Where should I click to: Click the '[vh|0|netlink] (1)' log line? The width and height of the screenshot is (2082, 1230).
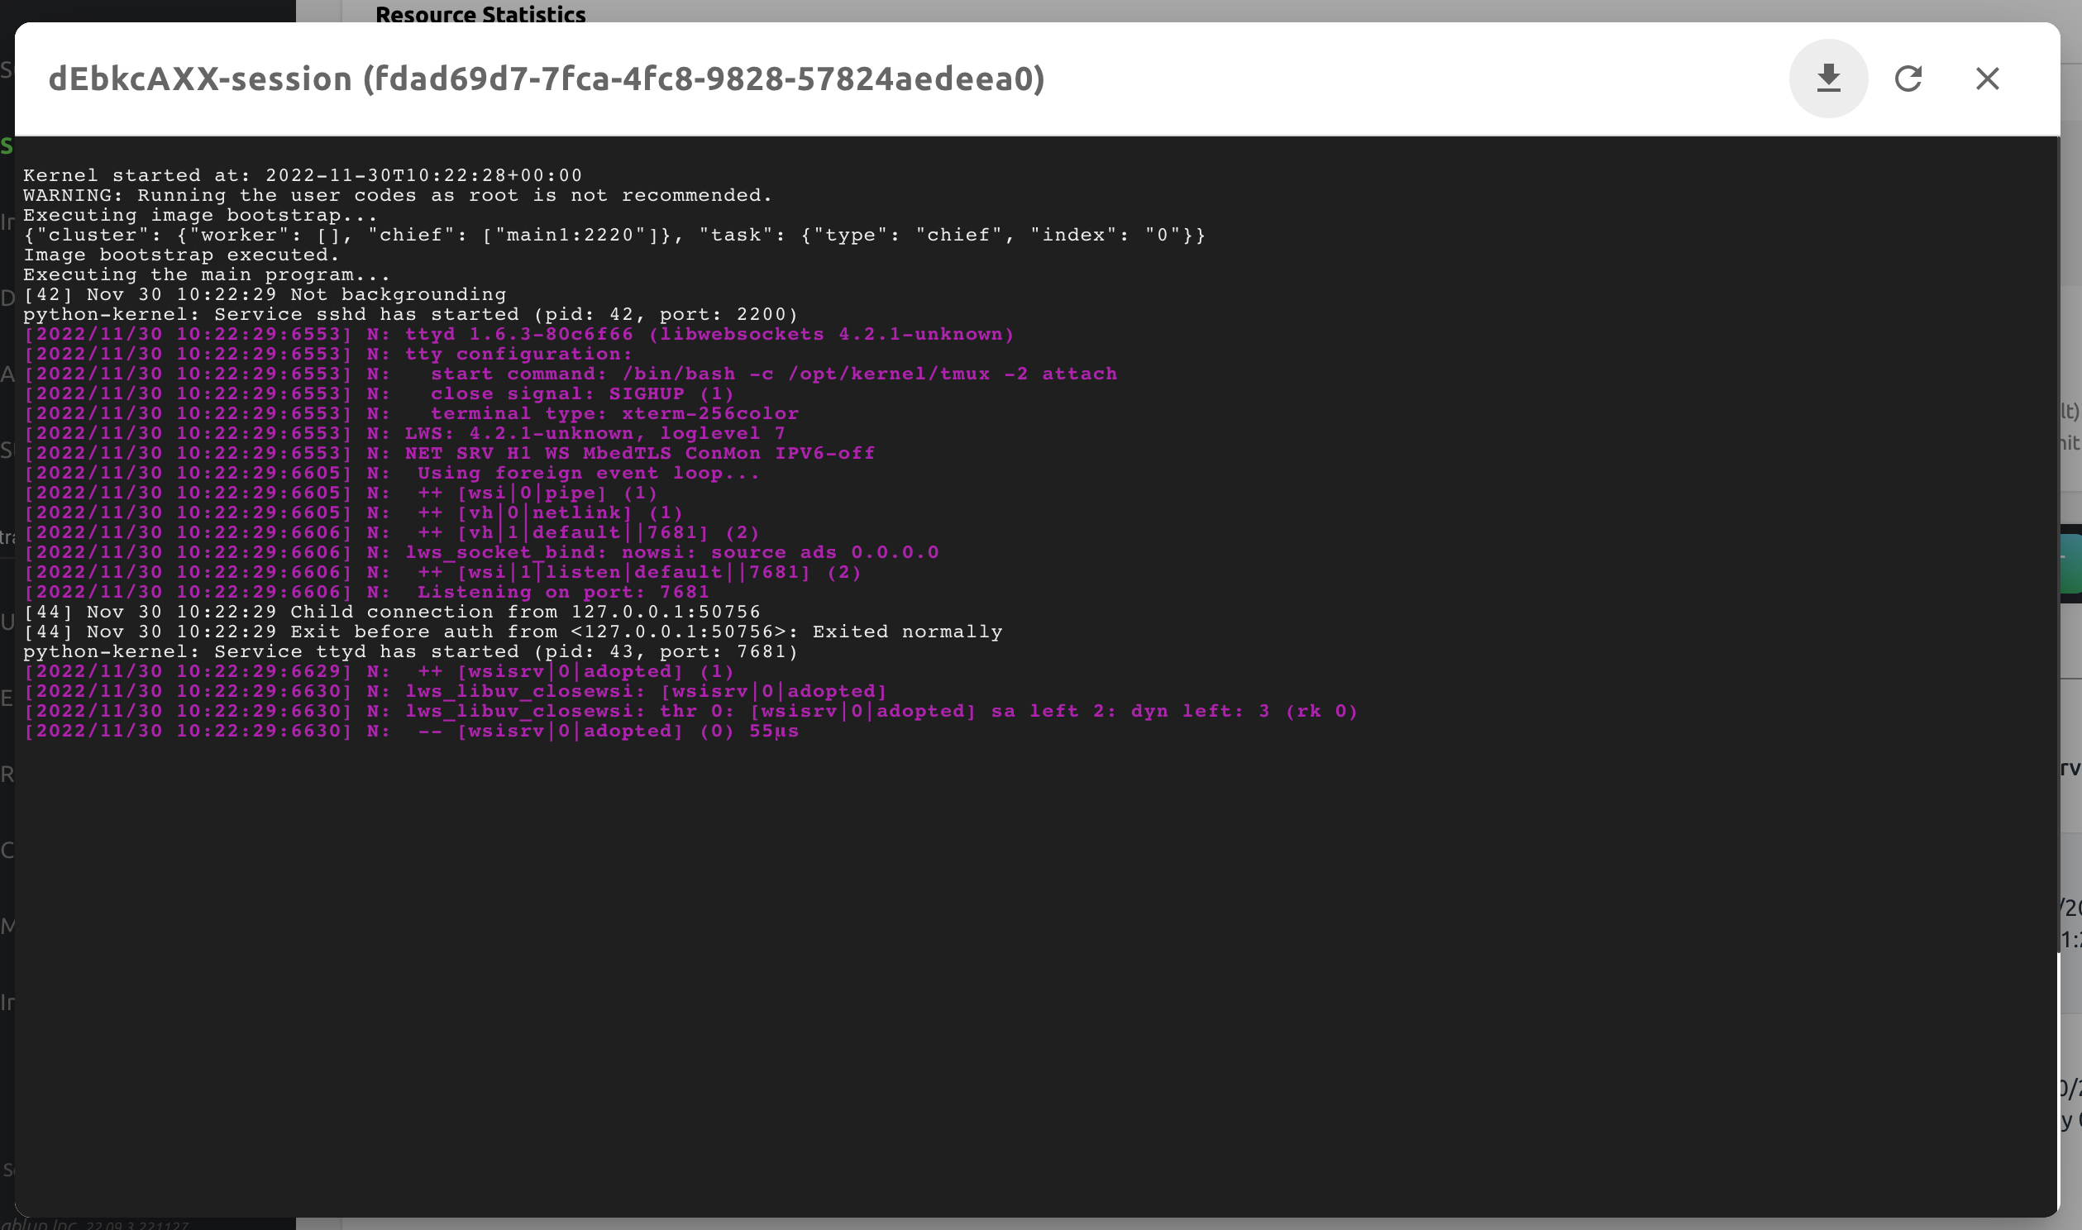[x=353, y=514]
